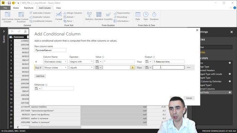Viewport: 237px width, 133px height.
Task: Click the Value info icon
Action: pyautogui.click(x=103, y=57)
